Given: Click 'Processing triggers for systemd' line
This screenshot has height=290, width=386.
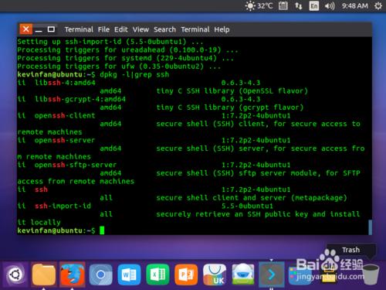Looking at the screenshot, I should click(126, 58).
